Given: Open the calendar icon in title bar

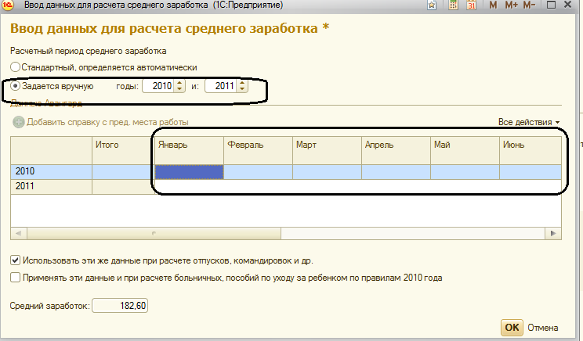Looking at the screenshot, I should (472, 5).
